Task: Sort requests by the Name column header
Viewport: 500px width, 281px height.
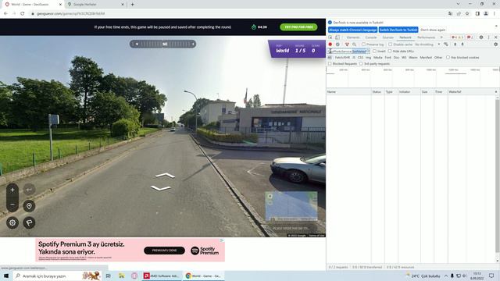Action: pyautogui.click(x=349, y=92)
